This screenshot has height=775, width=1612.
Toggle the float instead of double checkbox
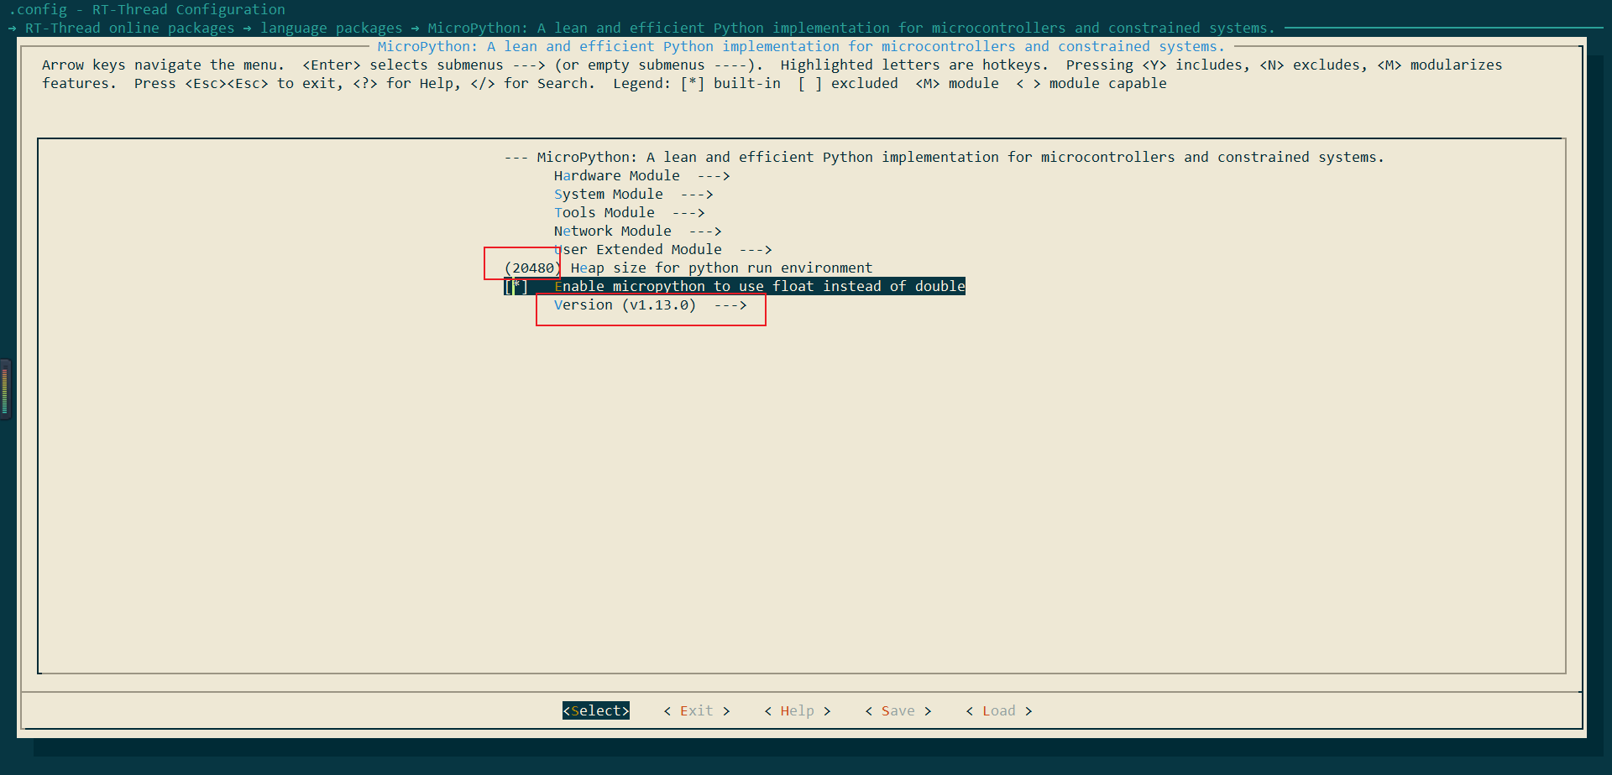coord(516,286)
